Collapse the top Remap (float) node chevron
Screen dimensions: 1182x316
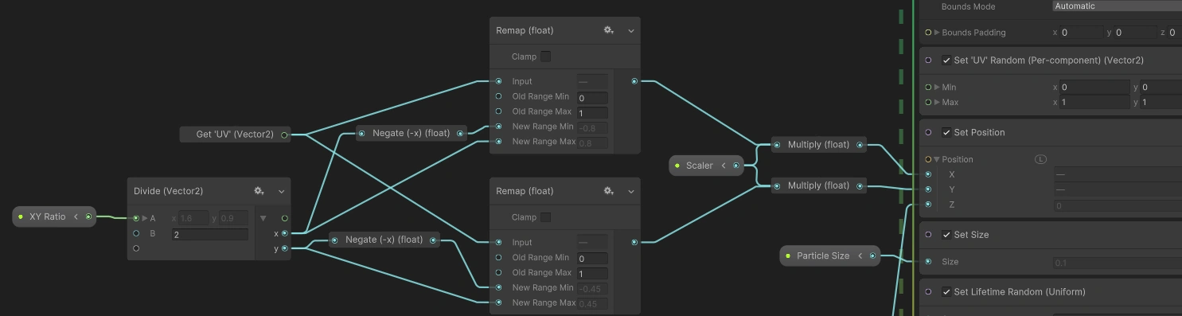(630, 30)
